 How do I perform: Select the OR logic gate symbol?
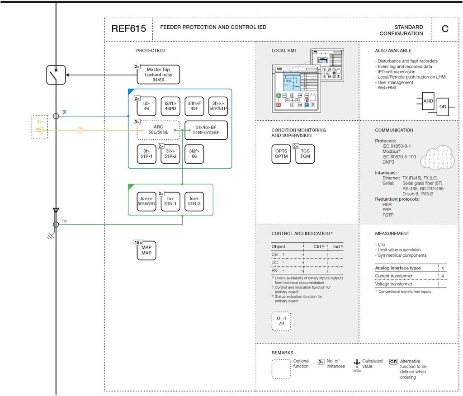(443, 107)
